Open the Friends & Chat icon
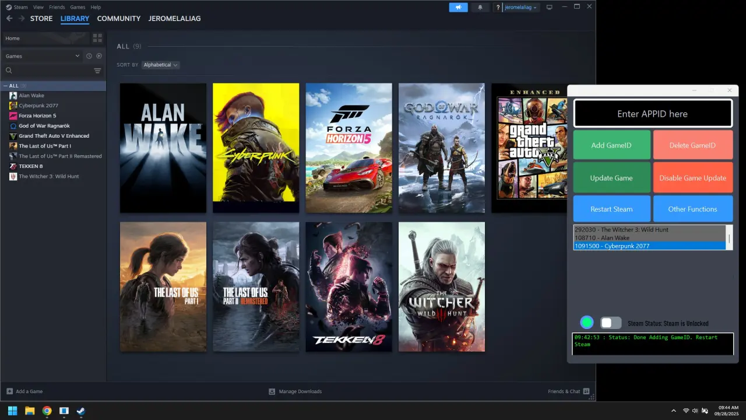This screenshot has height=420, width=746. click(586, 391)
